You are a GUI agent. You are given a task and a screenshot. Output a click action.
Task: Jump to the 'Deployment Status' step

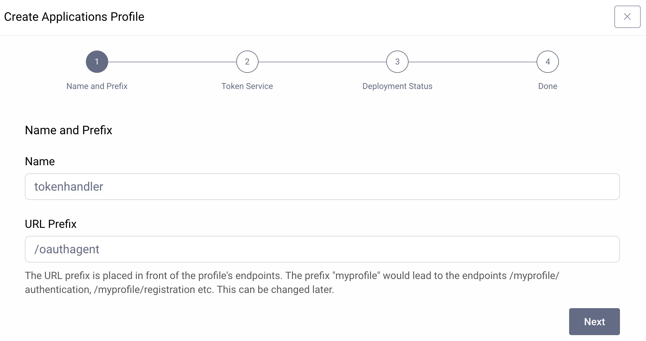tap(397, 86)
